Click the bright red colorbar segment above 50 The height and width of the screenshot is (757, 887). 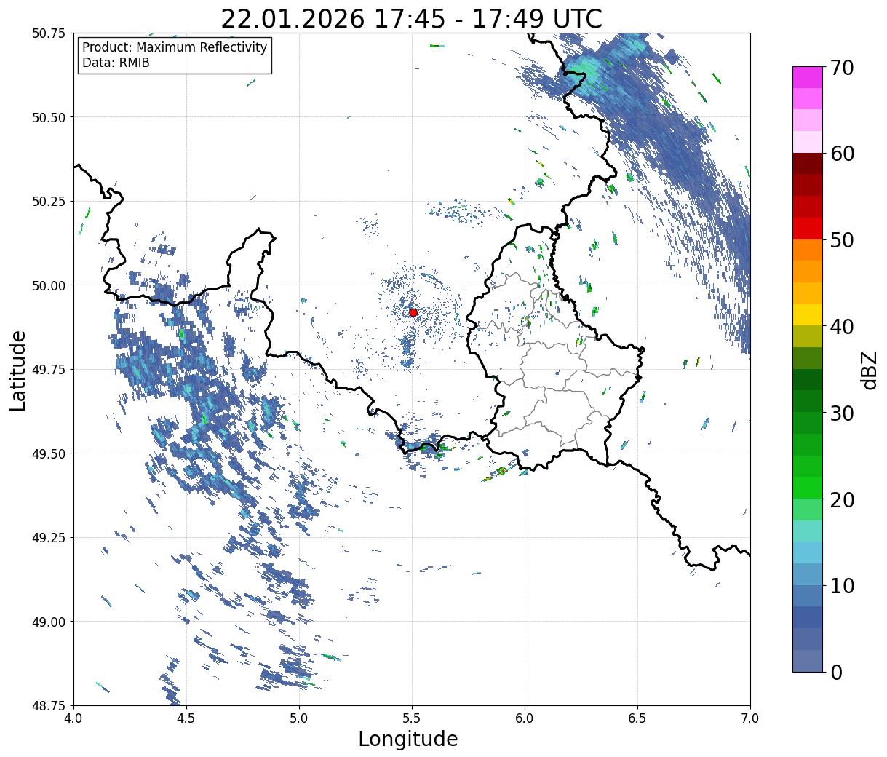tap(808, 229)
